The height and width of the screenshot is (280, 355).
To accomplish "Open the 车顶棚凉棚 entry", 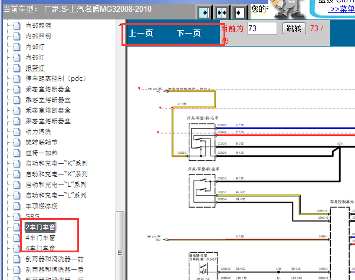I will pyautogui.click(x=41, y=206).
